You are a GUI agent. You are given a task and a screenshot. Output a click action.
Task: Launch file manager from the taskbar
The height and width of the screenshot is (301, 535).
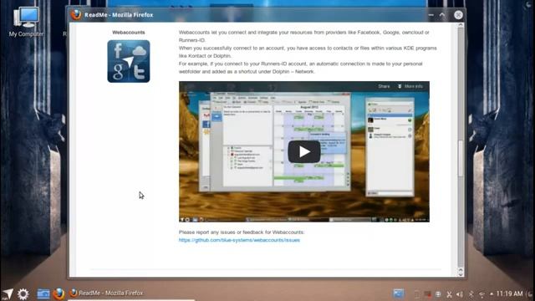pos(43,293)
